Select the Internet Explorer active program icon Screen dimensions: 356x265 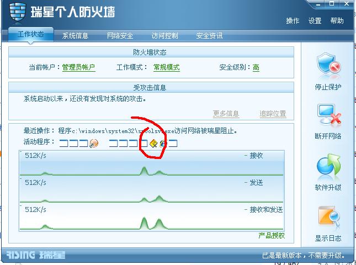coord(163,144)
